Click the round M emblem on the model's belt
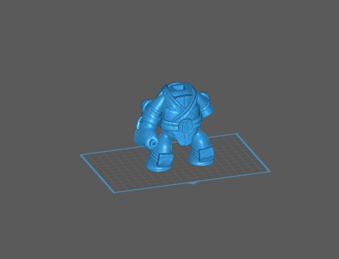Image resolution: width=339 pixels, height=259 pixels. [x=186, y=126]
